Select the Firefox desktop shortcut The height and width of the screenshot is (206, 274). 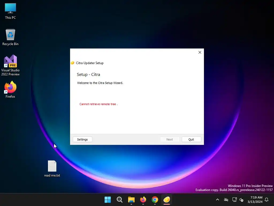point(10,90)
